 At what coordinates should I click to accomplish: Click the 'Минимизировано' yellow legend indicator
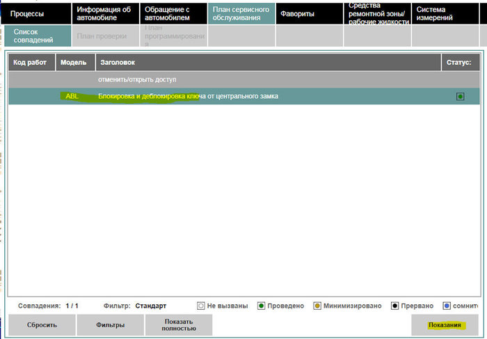tap(317, 306)
